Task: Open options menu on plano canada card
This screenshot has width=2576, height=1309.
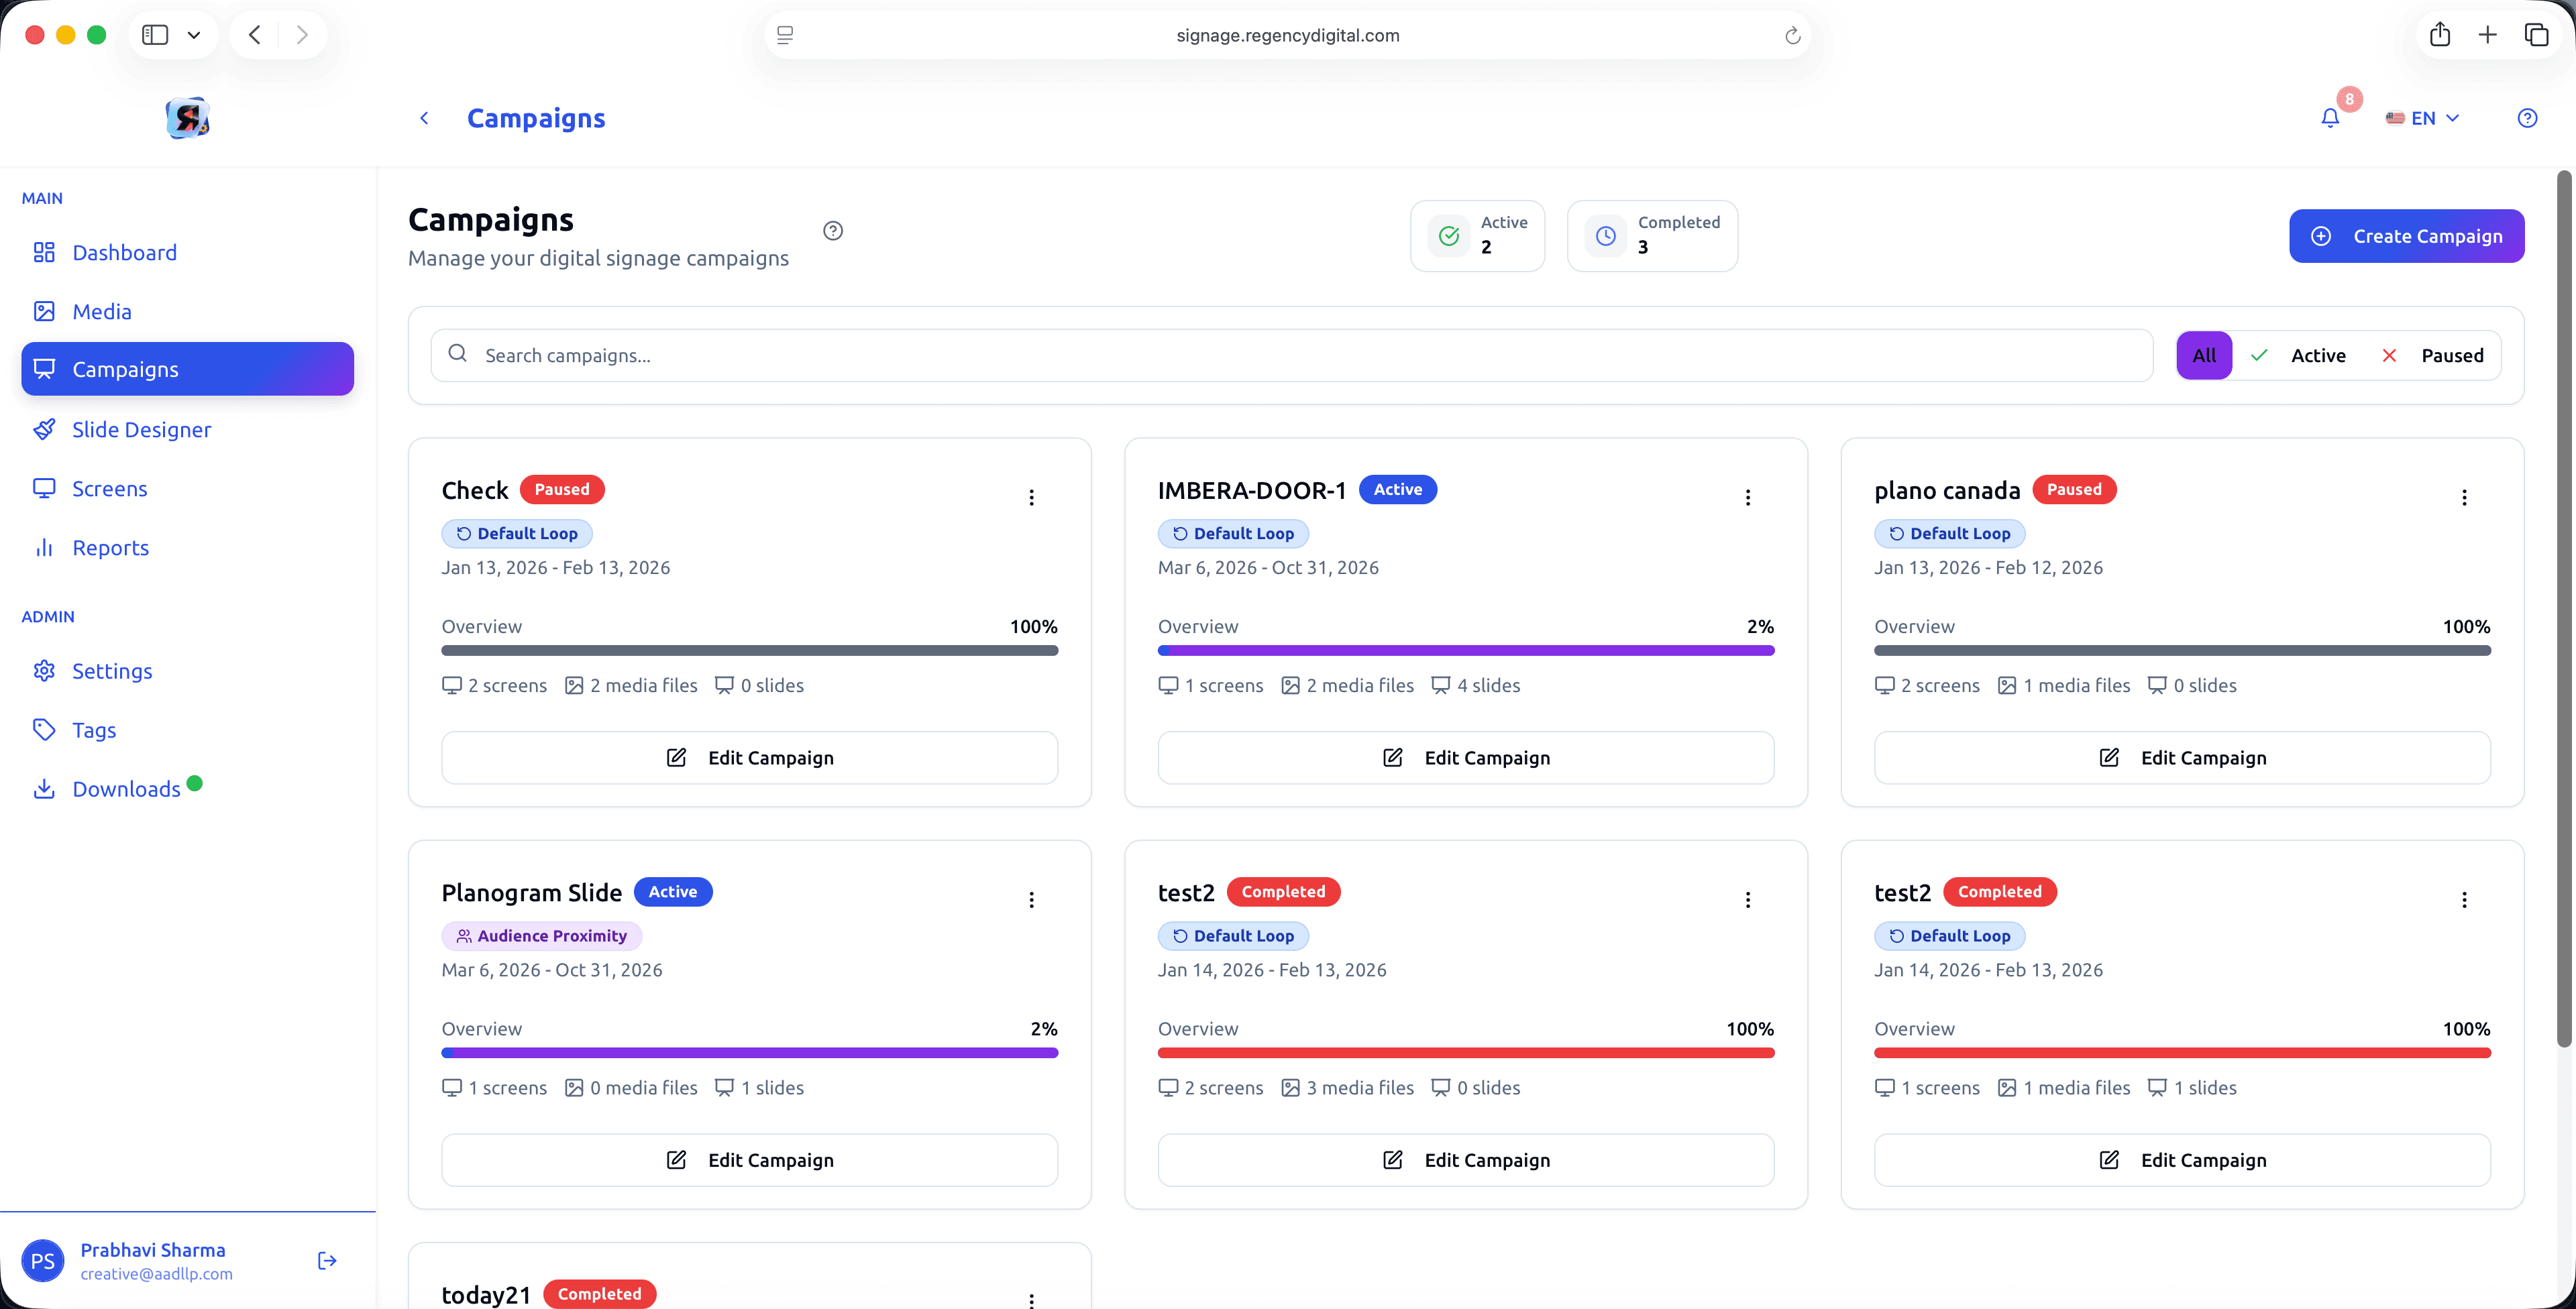Action: [x=2464, y=497]
